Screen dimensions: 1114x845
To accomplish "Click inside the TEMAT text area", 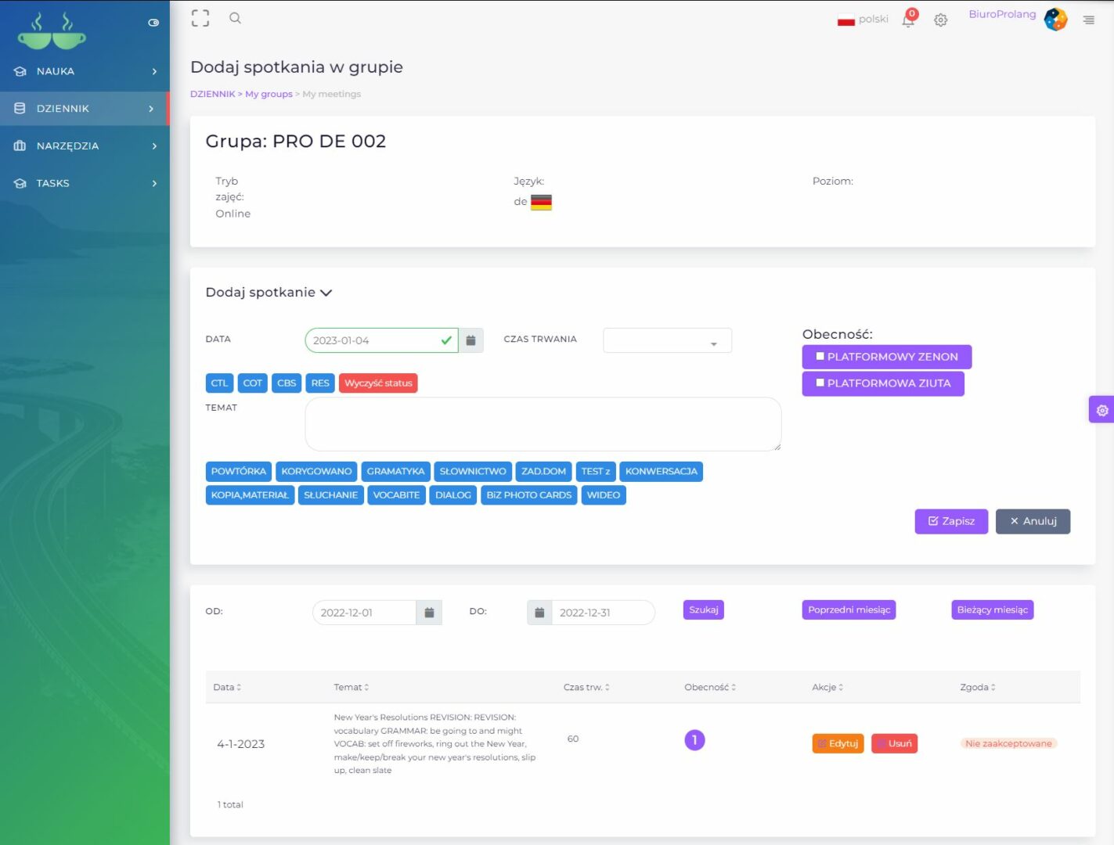I will 543,424.
